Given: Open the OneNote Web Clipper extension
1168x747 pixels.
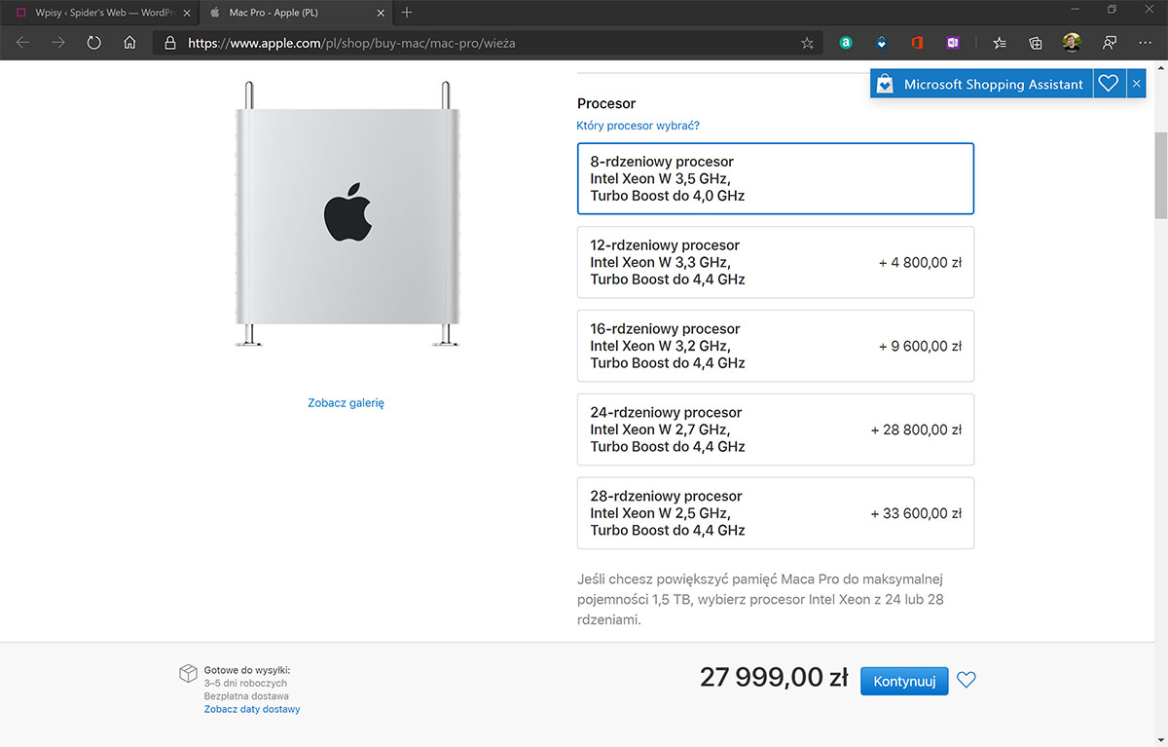Looking at the screenshot, I should pyautogui.click(x=952, y=43).
